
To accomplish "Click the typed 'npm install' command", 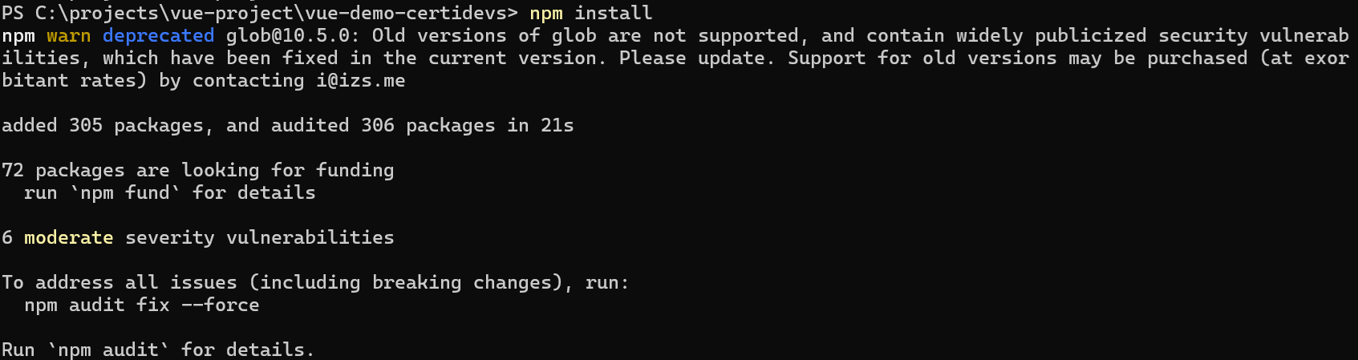I will 591,14.
